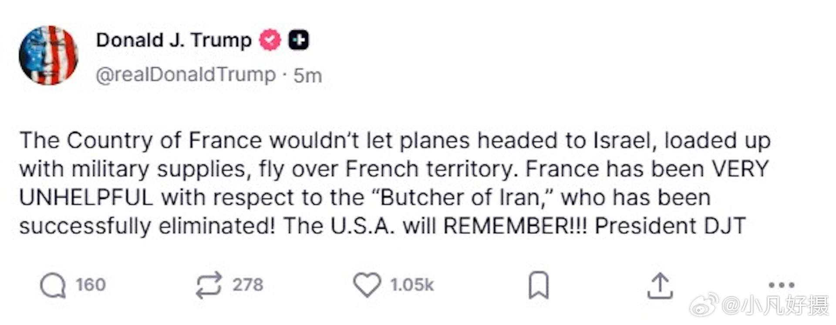Click the repost arrows icon
This screenshot has height=325, width=836.
click(x=209, y=285)
